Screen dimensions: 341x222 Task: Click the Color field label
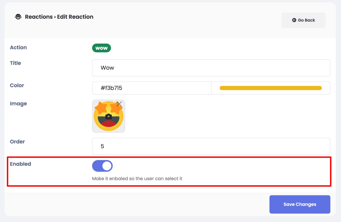(x=17, y=85)
